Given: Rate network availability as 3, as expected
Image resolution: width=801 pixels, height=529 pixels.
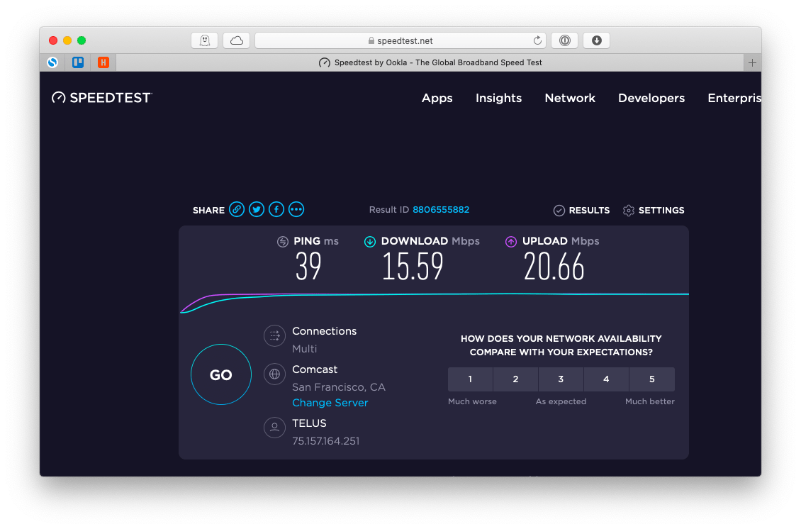Looking at the screenshot, I should coord(561,379).
